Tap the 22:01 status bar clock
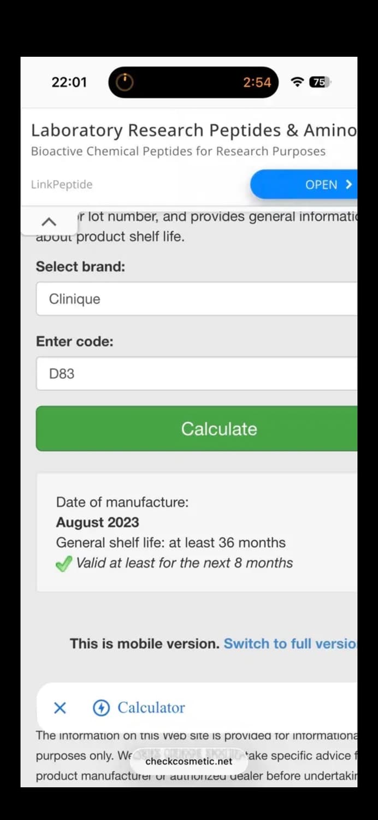Viewport: 378px width, 820px height. click(x=69, y=83)
